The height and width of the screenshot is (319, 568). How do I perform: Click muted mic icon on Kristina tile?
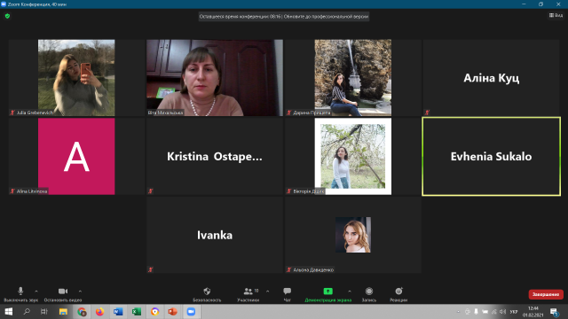150,191
